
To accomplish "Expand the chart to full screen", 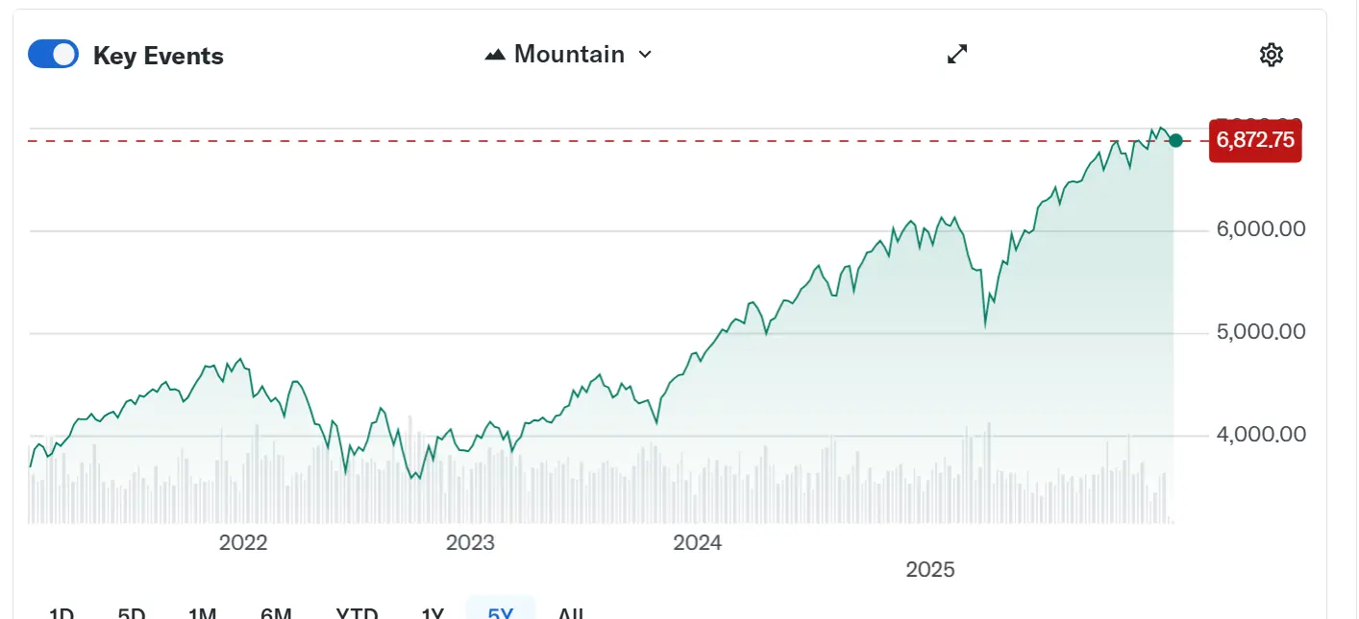I will pos(957,55).
